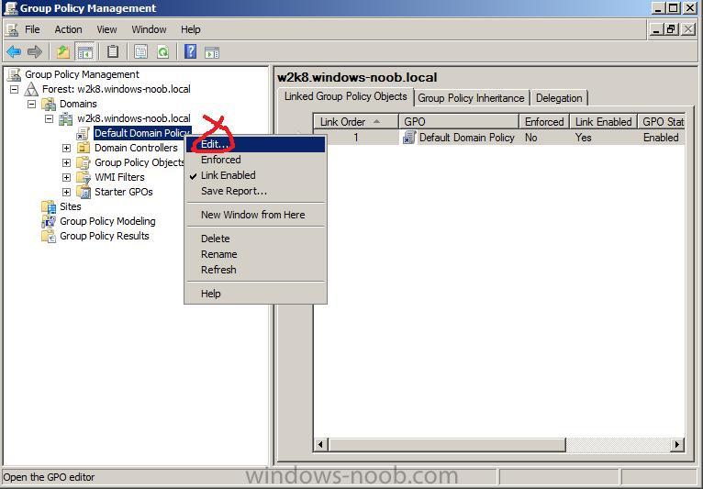
Task: Sort by the GPO Status column header
Action: [x=662, y=122]
